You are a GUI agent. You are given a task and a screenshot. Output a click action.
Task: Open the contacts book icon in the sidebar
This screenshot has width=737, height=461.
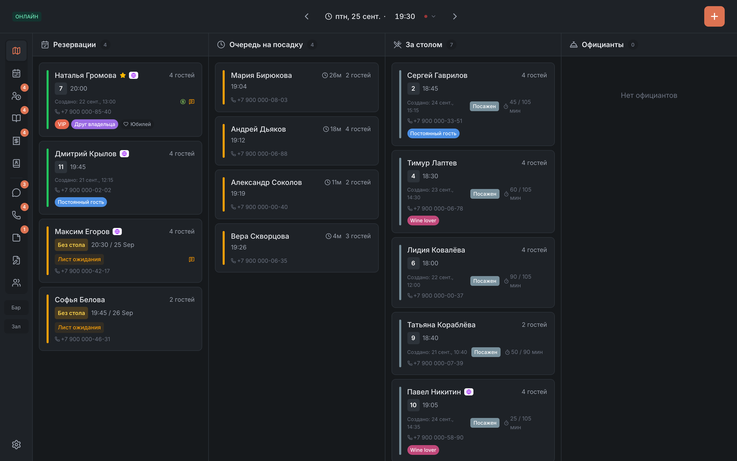point(16,163)
